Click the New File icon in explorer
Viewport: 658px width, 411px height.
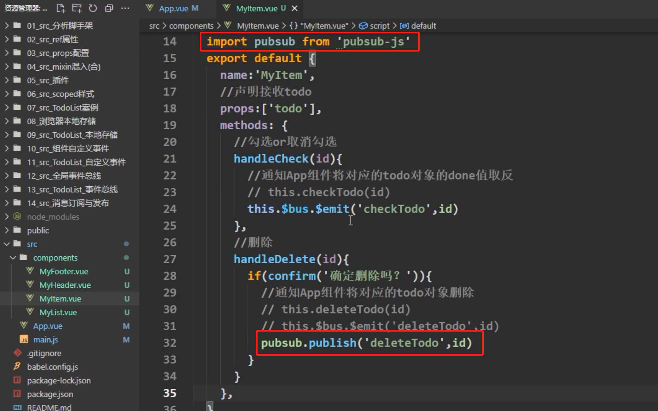(61, 8)
